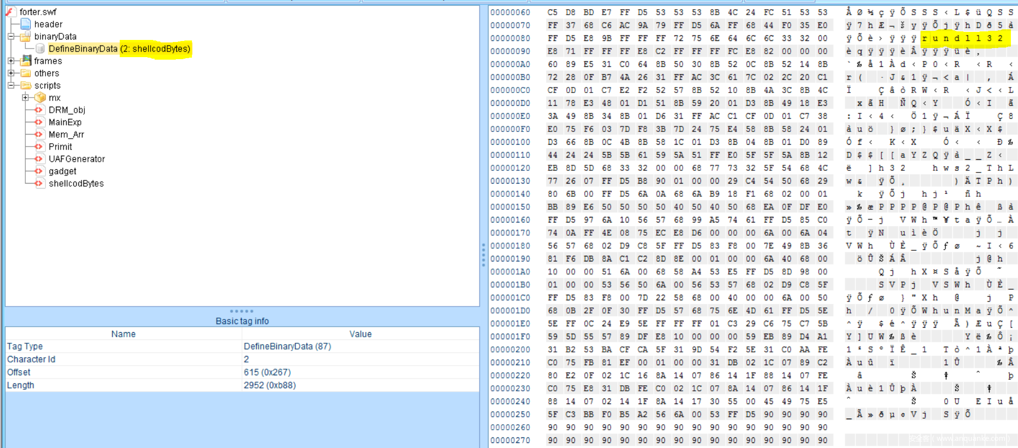Click hex offset 00000150
1018x448 pixels.
(x=510, y=207)
